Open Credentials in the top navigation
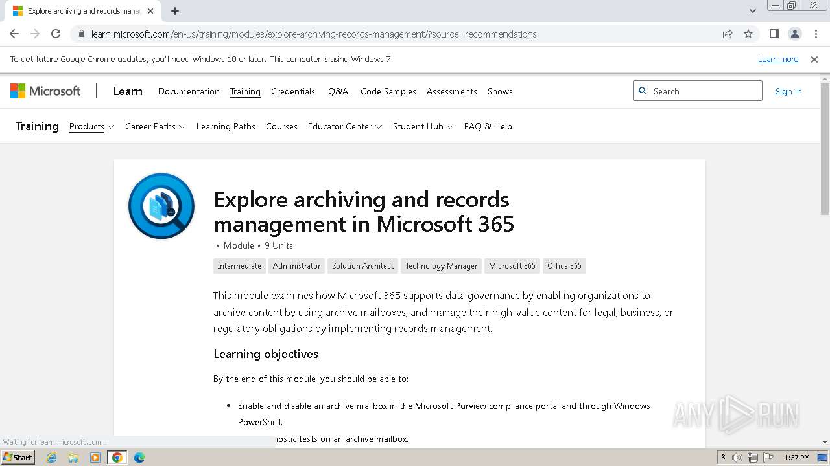Image resolution: width=830 pixels, height=466 pixels. pos(293,91)
